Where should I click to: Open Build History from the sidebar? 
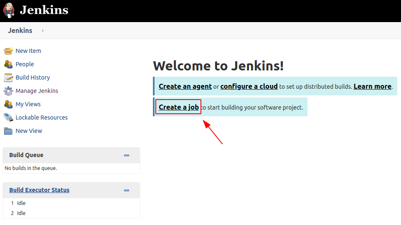click(x=33, y=77)
